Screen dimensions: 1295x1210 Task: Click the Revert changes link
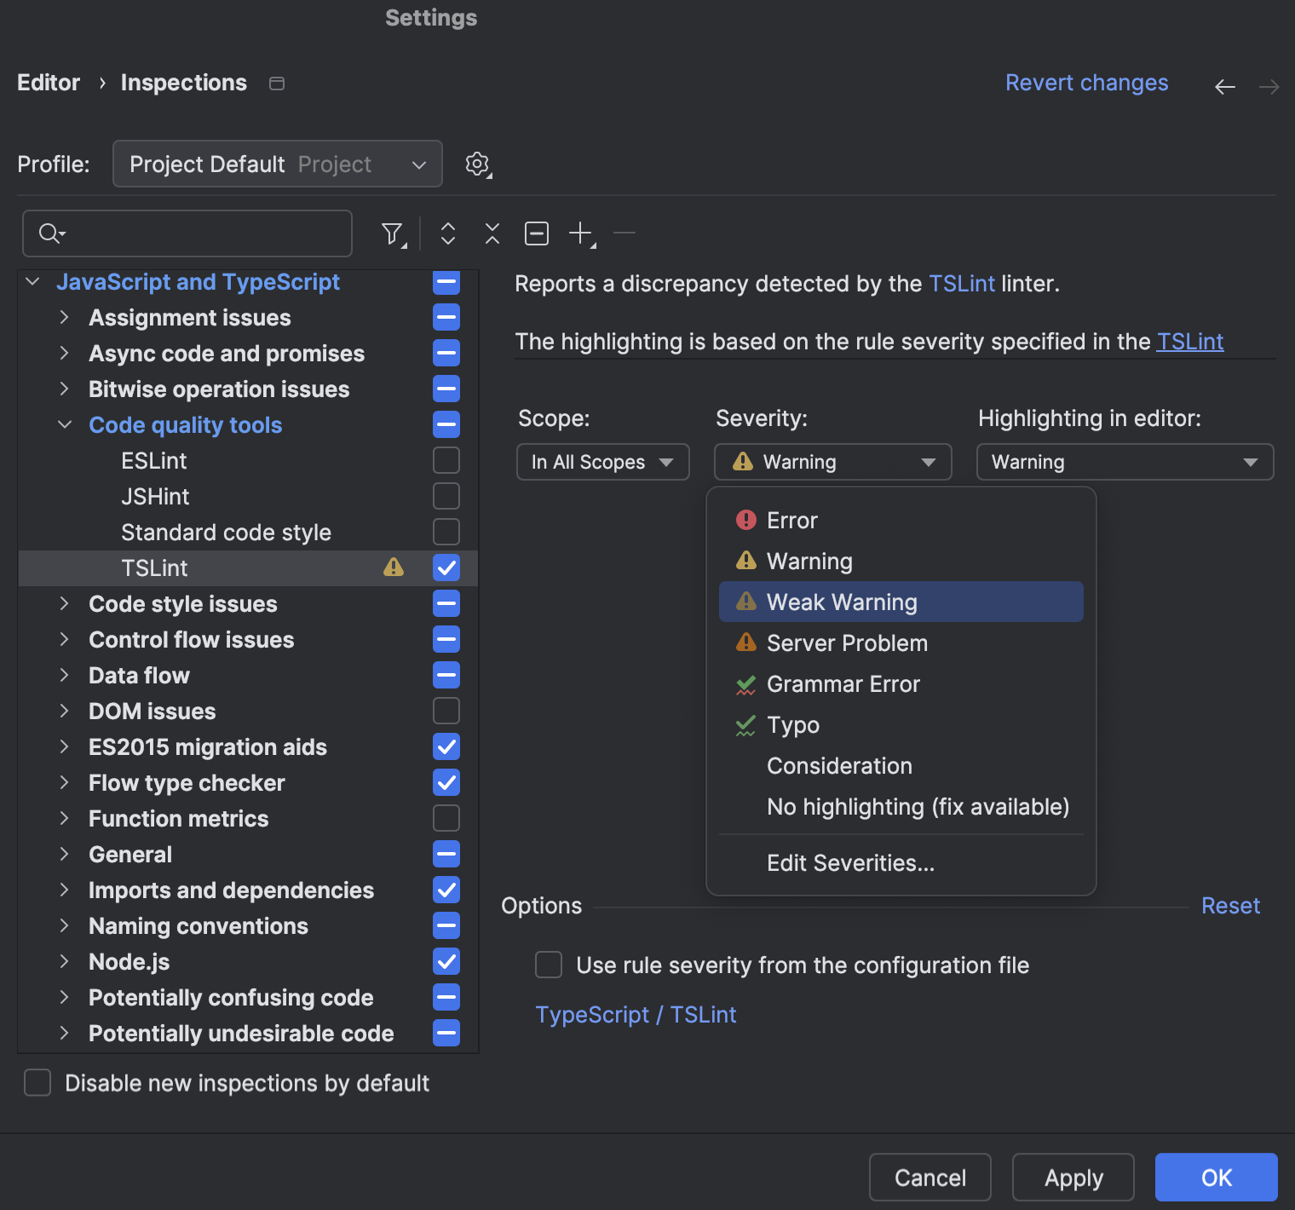coord(1086,82)
